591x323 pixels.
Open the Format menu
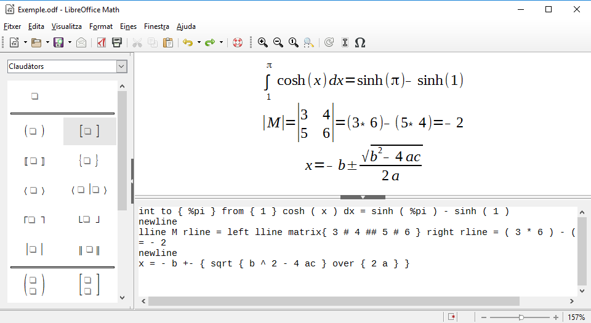coord(101,26)
